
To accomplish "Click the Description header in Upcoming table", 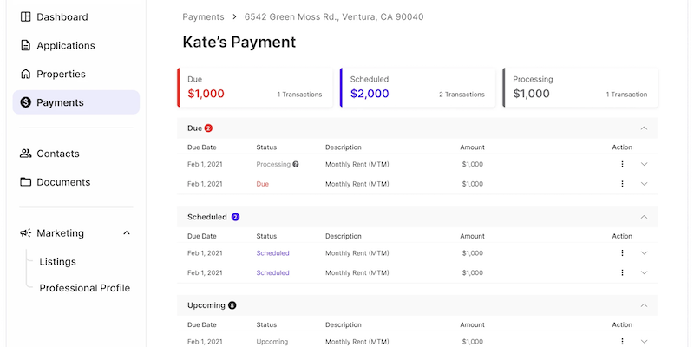I will pyautogui.click(x=344, y=324).
